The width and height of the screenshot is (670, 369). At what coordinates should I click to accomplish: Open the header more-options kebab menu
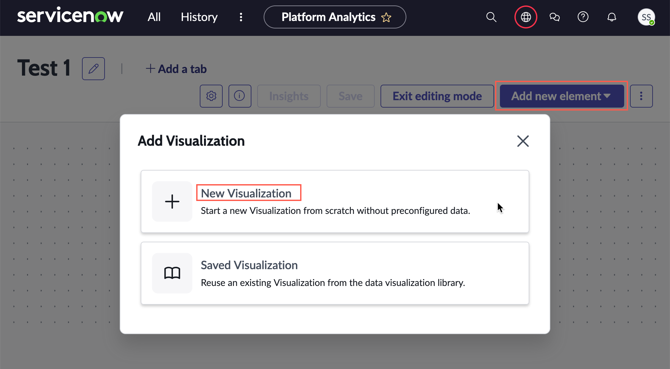241,17
